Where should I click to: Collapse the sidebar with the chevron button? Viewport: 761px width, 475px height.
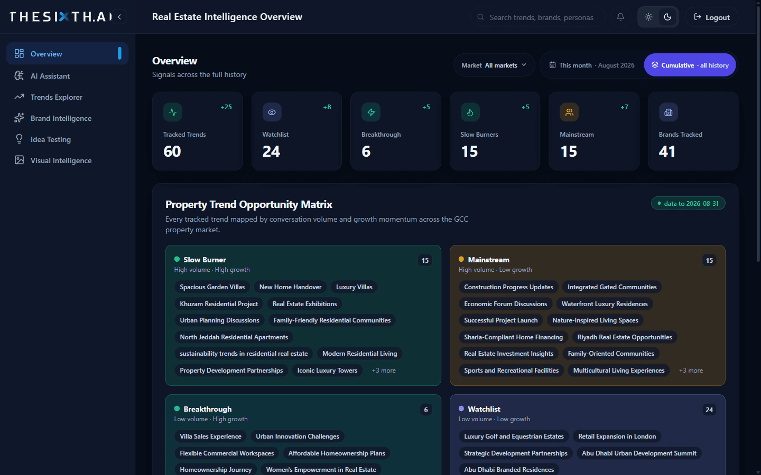click(119, 17)
